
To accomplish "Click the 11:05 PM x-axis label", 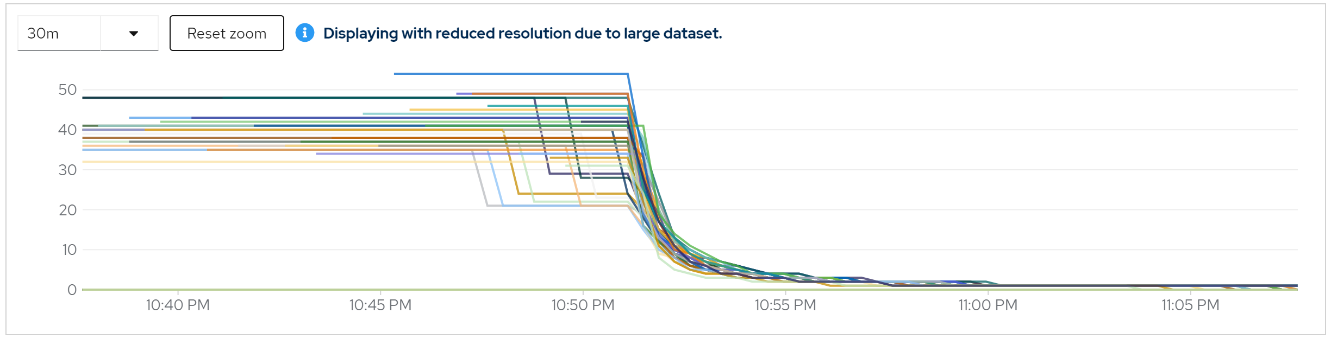I will [1190, 305].
